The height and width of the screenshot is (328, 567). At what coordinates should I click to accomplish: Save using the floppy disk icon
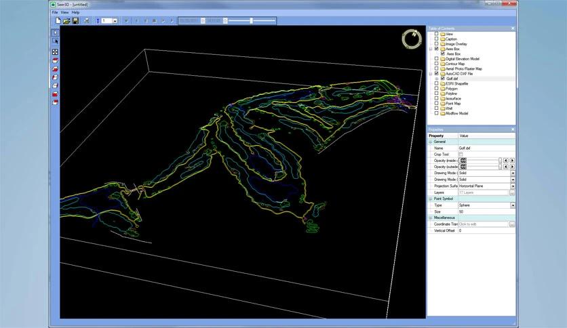tap(75, 21)
